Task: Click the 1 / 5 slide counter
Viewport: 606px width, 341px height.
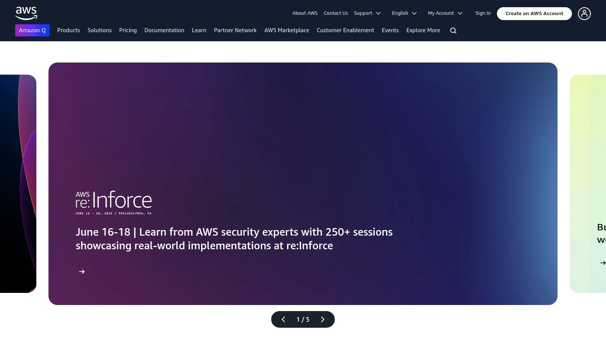Action: pos(303,319)
